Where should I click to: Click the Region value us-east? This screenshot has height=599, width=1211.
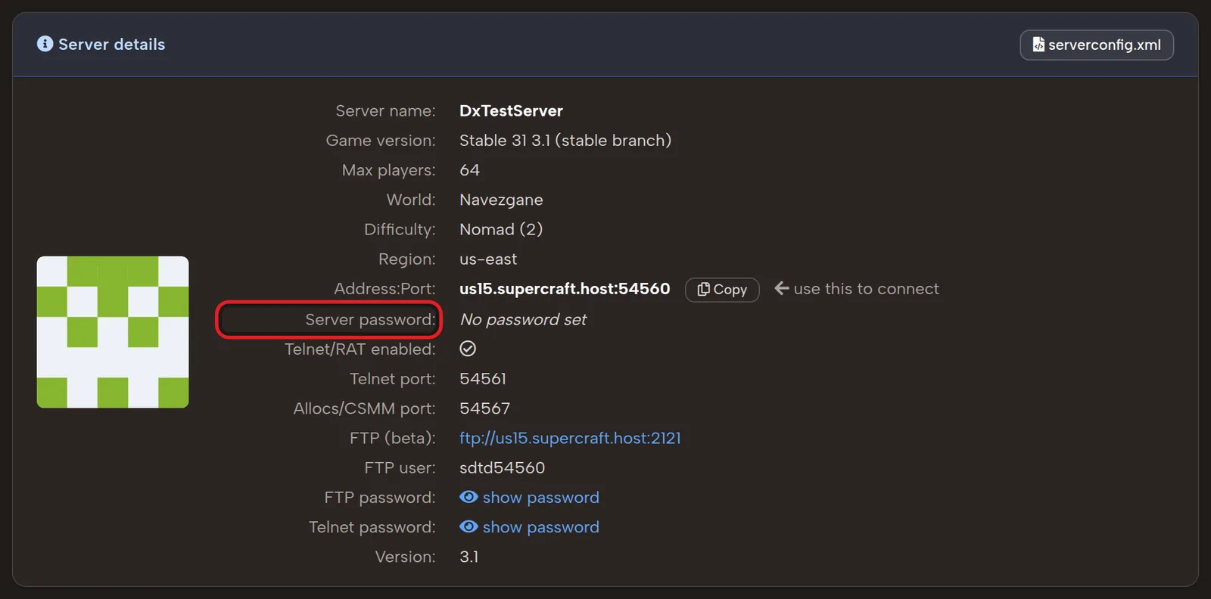pyautogui.click(x=488, y=259)
